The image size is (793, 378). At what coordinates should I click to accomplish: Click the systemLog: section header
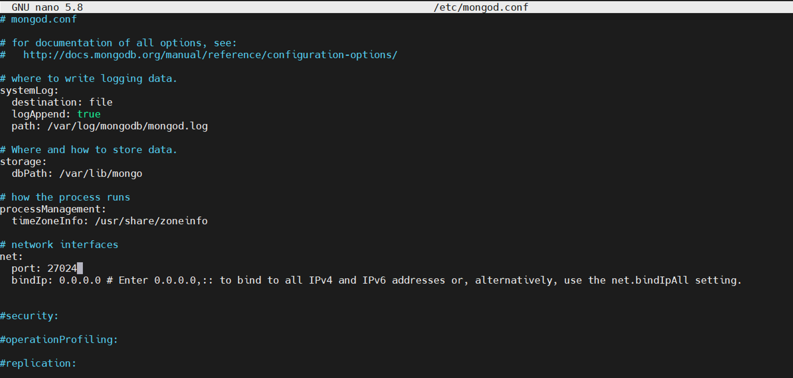pos(29,90)
